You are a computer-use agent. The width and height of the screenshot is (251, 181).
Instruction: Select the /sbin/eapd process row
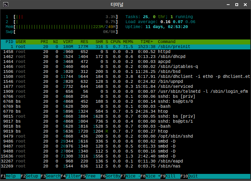[x=125, y=161]
